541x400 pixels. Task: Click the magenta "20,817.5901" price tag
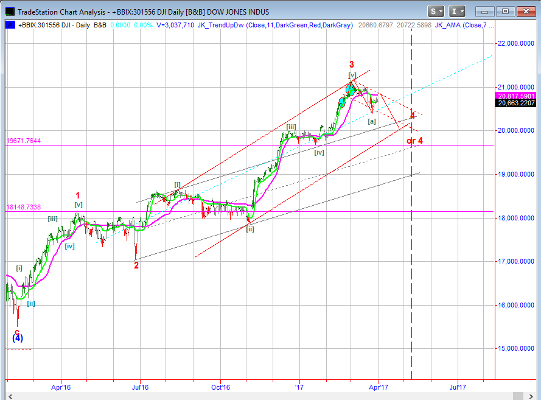[516, 96]
